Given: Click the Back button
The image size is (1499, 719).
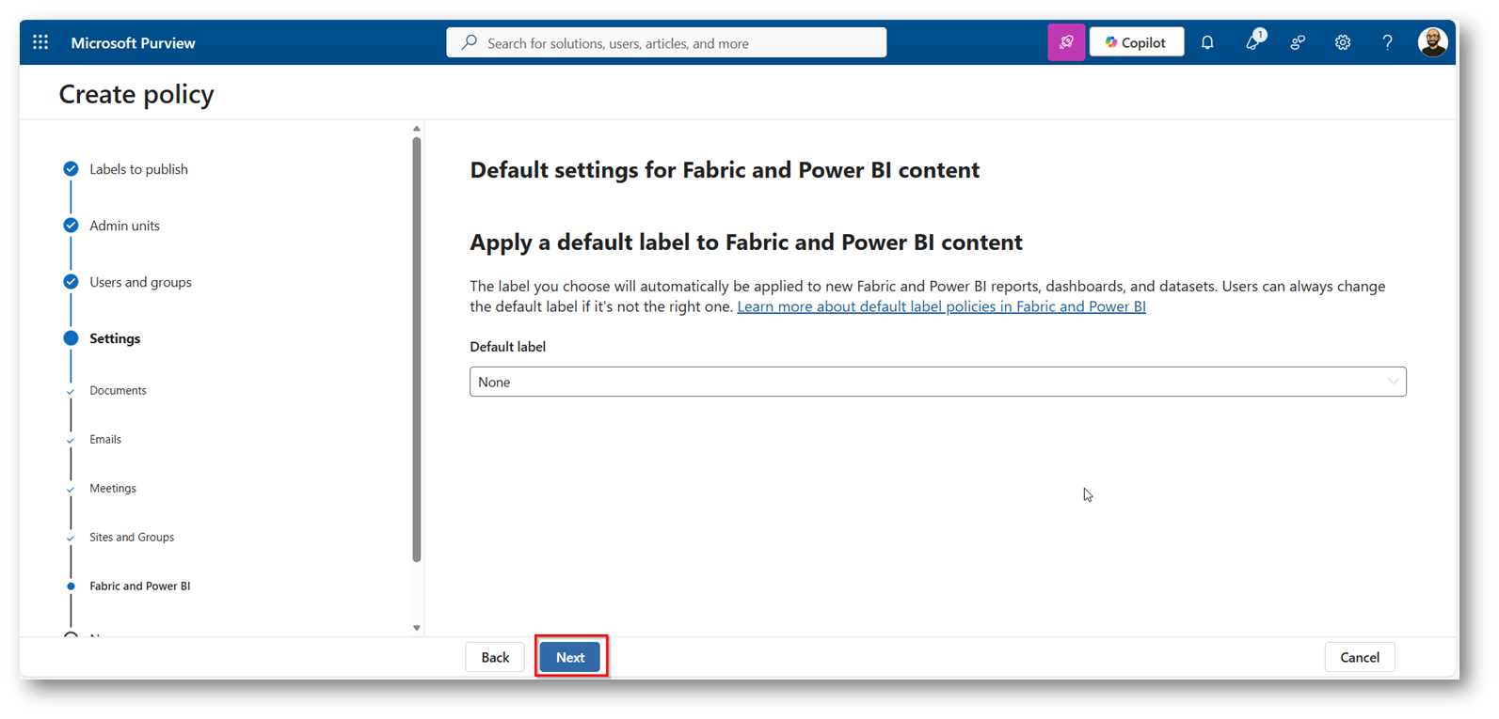Looking at the screenshot, I should [495, 657].
